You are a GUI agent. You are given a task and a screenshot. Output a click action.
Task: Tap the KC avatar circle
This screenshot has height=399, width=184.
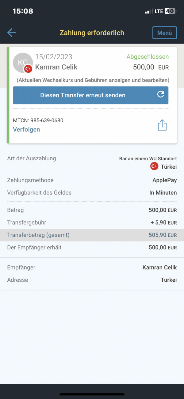click(x=23, y=63)
